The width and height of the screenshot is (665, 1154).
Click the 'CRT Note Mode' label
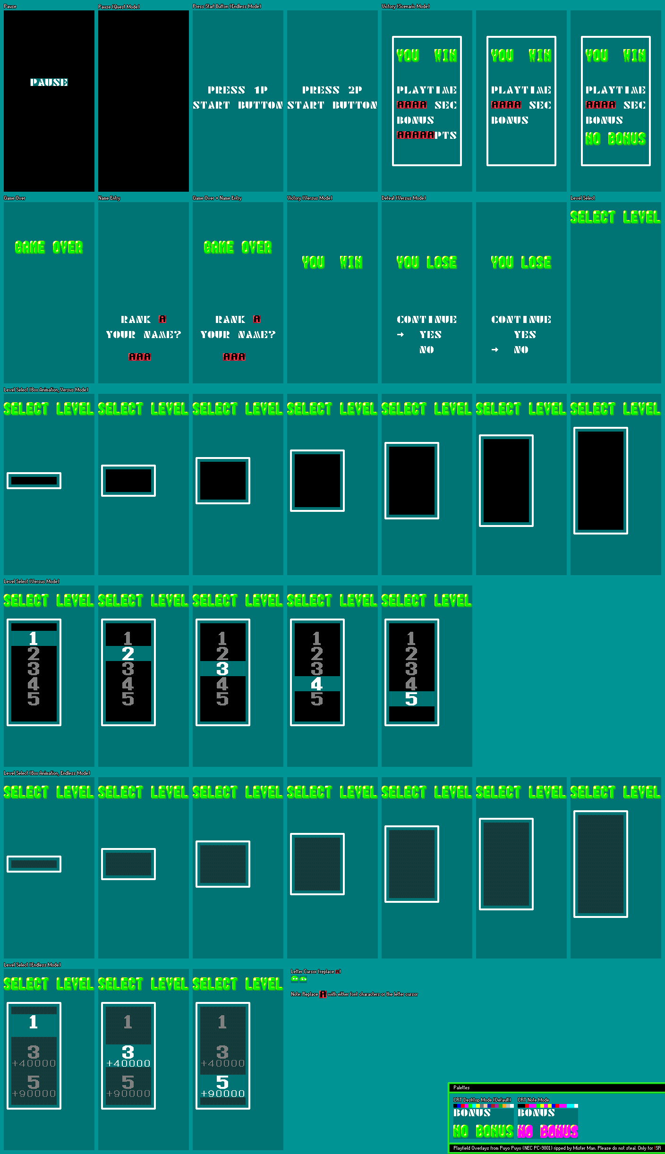pyautogui.click(x=533, y=1100)
